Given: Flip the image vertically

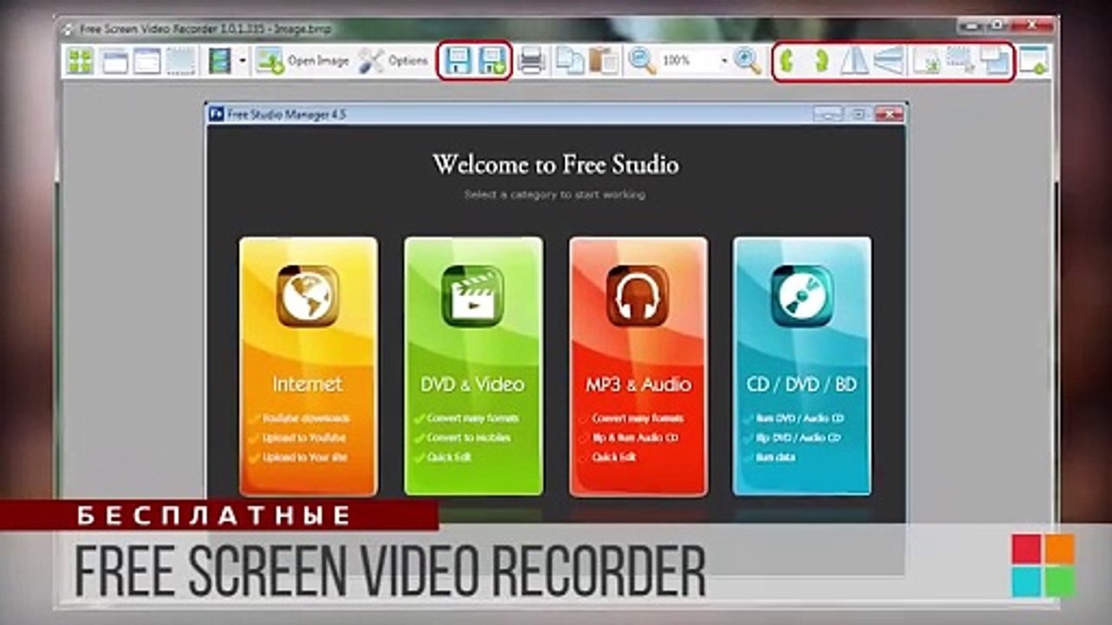Looking at the screenshot, I should point(889,61).
